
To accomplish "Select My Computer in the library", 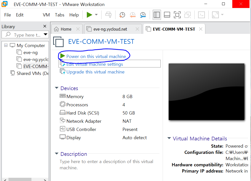I will coord(31,45).
